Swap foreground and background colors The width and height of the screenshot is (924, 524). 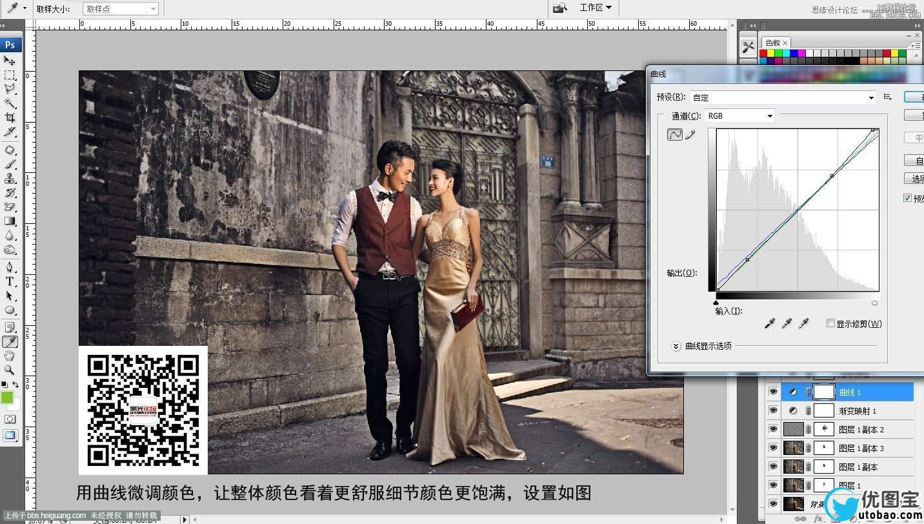click(15, 385)
